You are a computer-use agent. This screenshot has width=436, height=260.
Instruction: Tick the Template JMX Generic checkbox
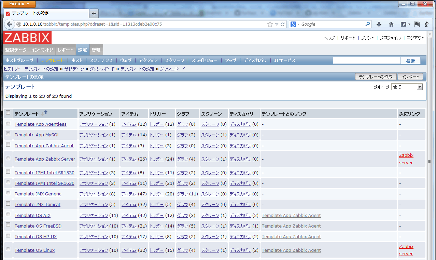click(x=8, y=193)
